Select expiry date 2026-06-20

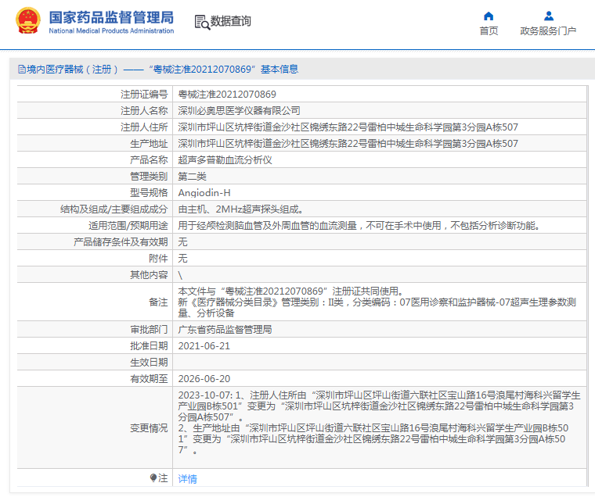(x=204, y=379)
